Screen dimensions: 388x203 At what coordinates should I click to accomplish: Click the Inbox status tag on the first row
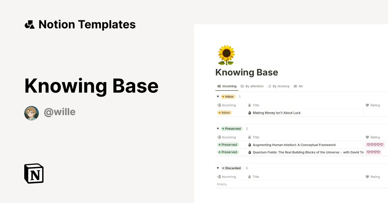click(224, 112)
